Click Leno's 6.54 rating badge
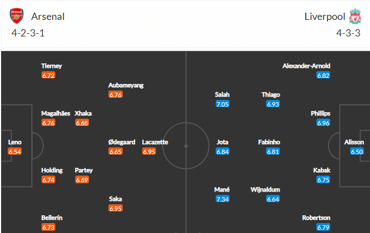Screen dimensions: 370x233 (14, 151)
